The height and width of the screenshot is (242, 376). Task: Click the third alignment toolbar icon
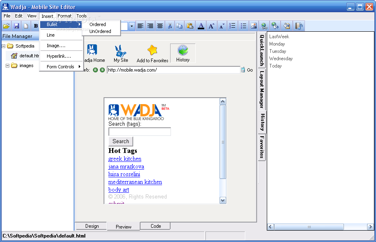click(160, 26)
